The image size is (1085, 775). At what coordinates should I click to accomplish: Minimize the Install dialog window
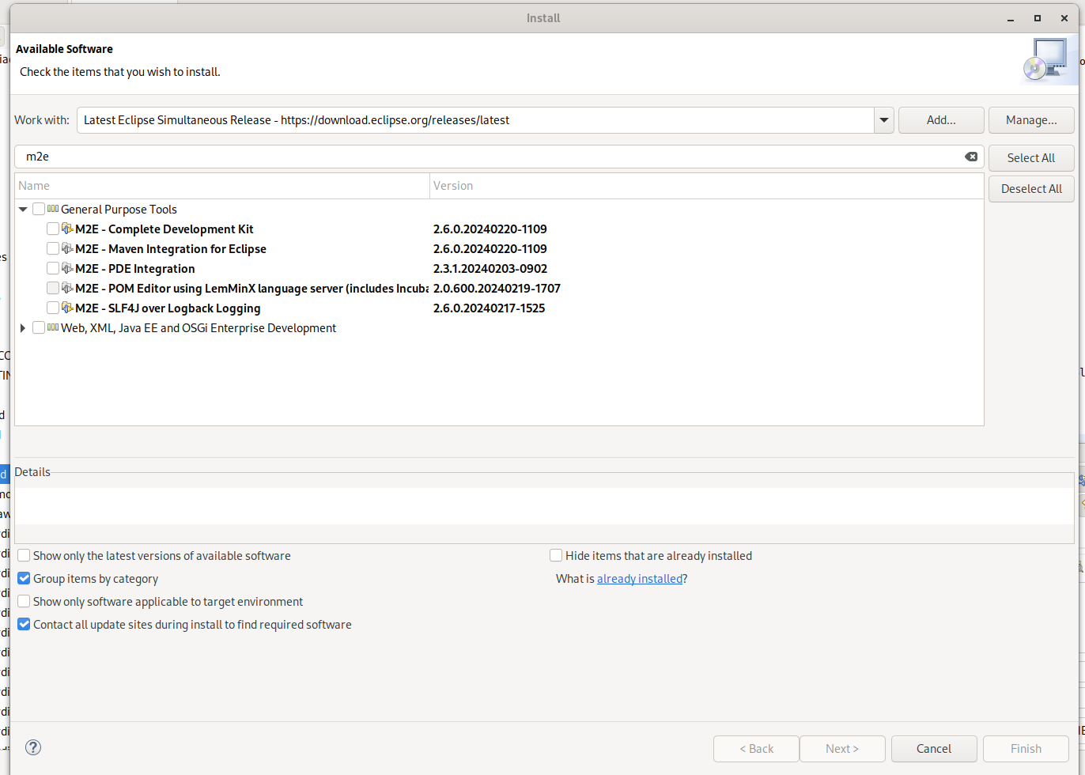click(x=1011, y=18)
